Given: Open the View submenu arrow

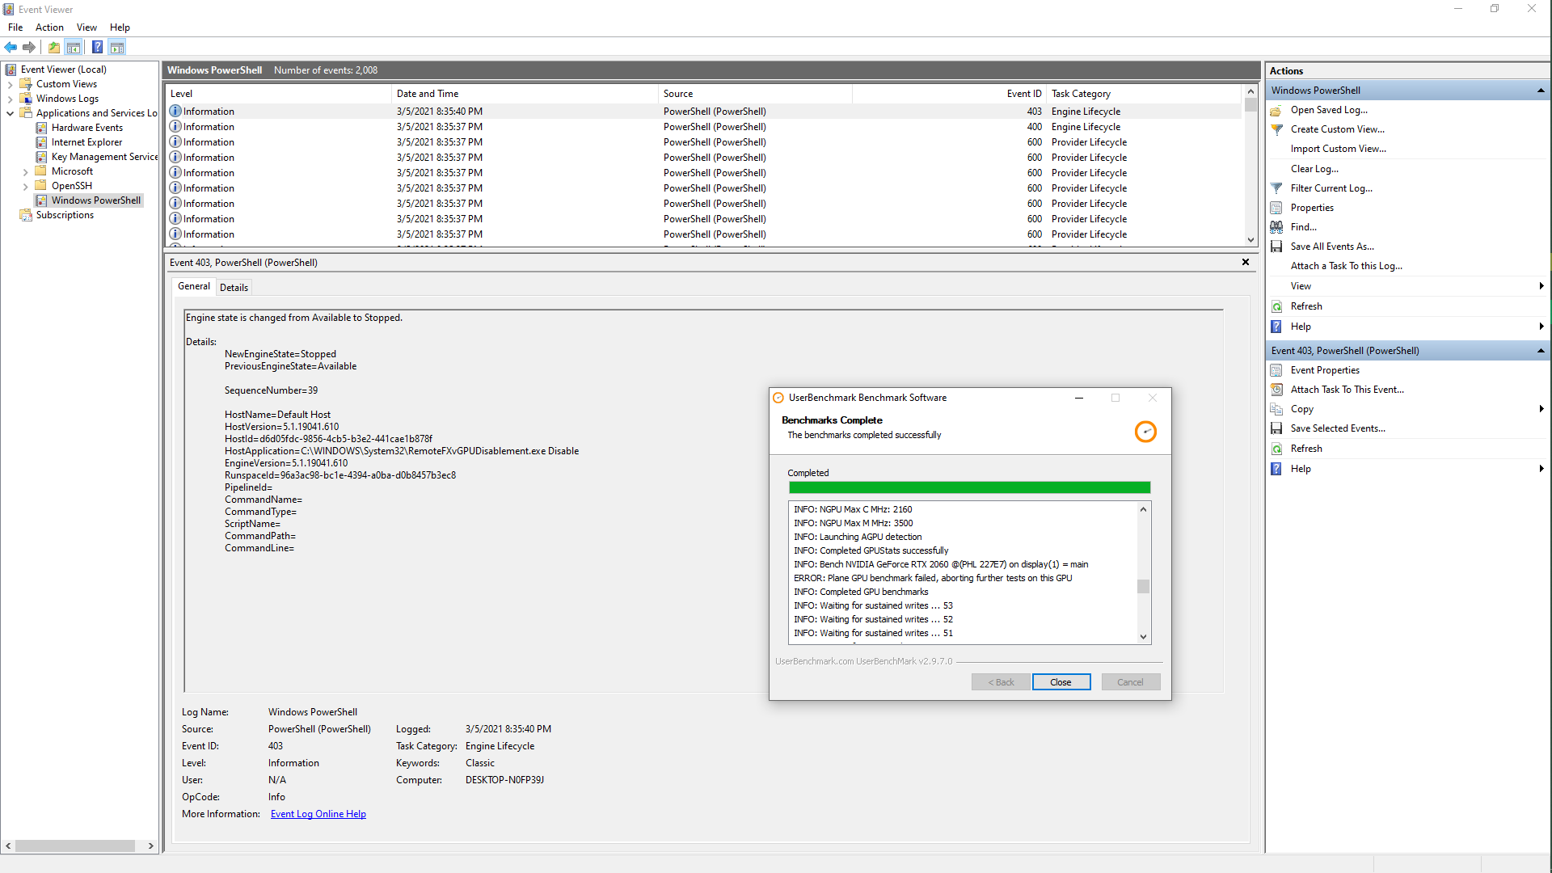Looking at the screenshot, I should click(1541, 286).
